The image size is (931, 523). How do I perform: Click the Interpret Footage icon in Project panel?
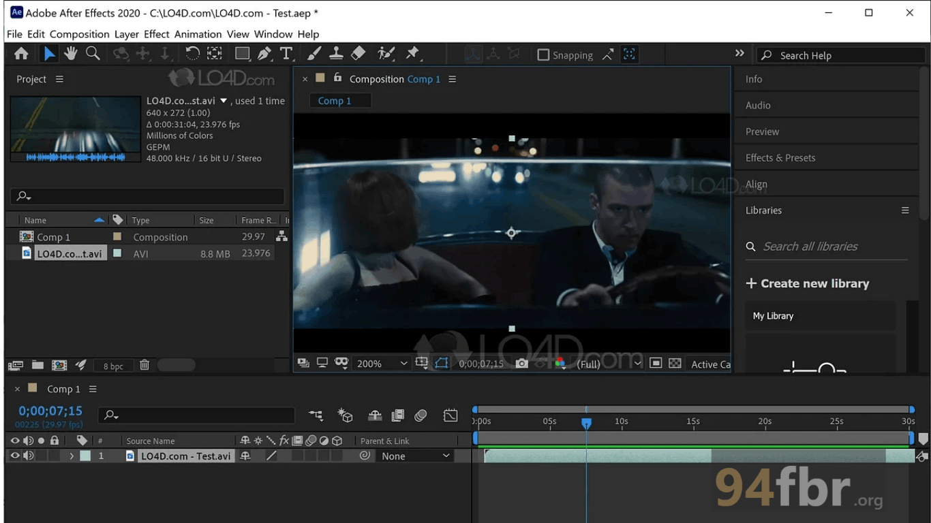pyautogui.click(x=16, y=365)
